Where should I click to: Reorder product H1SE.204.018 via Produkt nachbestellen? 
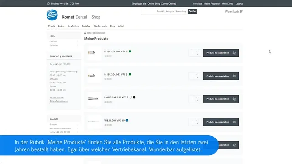point(221,53)
